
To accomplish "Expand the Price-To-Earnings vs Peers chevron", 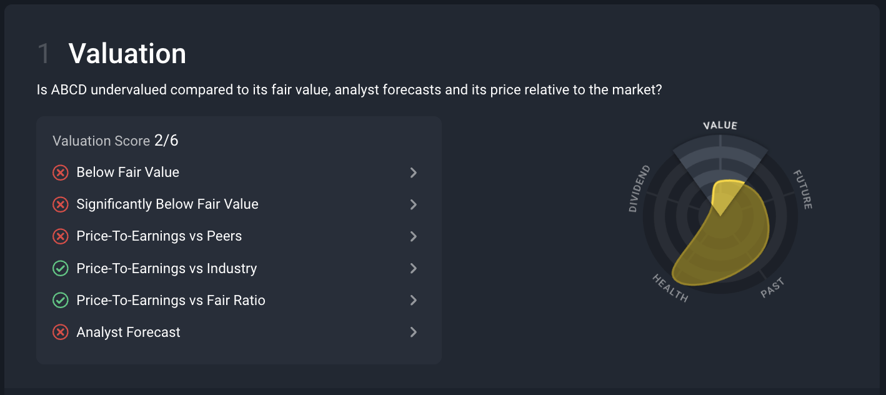I will tap(413, 236).
